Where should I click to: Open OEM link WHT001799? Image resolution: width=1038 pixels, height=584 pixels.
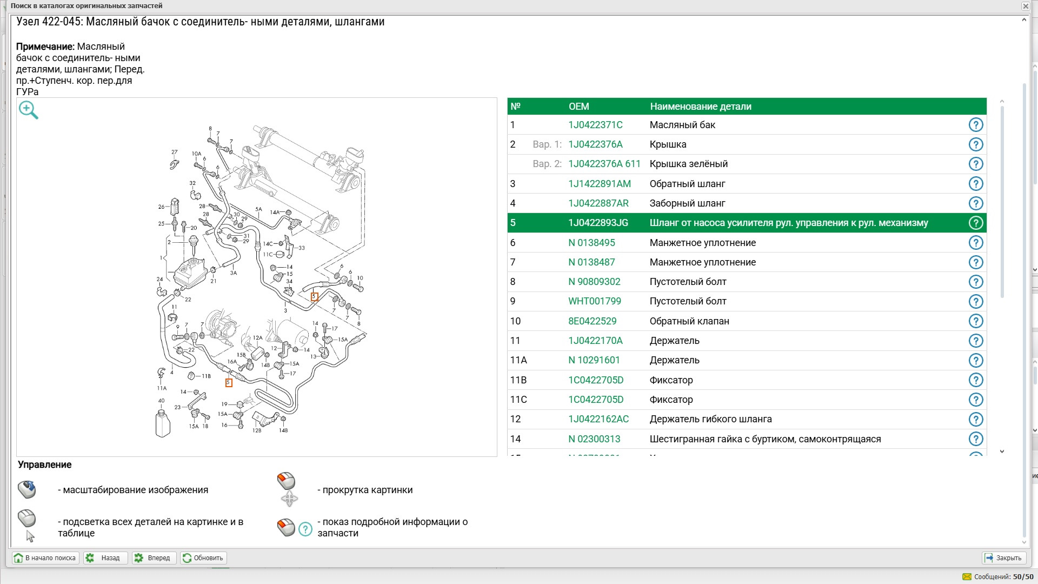[x=594, y=301]
